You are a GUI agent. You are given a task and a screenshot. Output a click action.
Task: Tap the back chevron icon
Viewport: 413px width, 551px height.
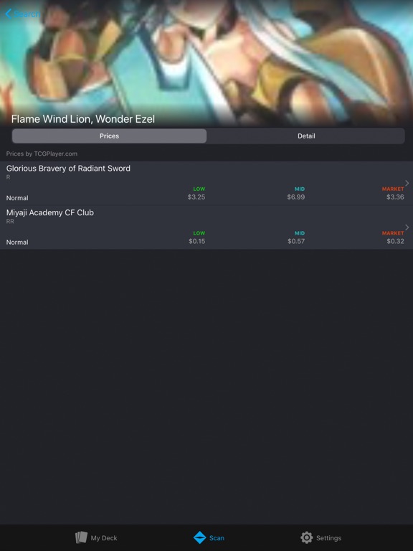(x=9, y=14)
